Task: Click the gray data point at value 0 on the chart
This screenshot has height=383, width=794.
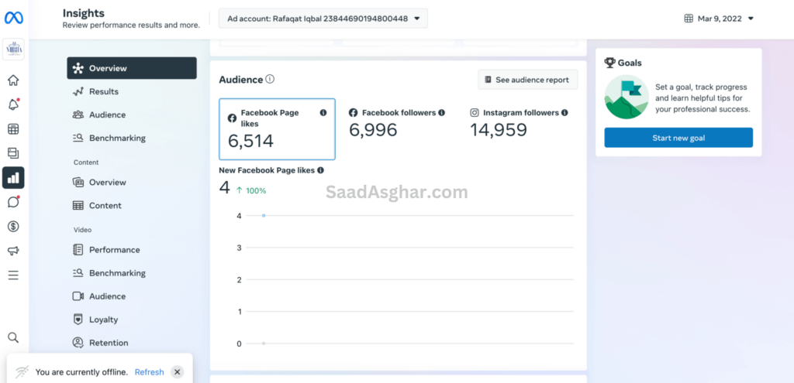Action: click(264, 344)
